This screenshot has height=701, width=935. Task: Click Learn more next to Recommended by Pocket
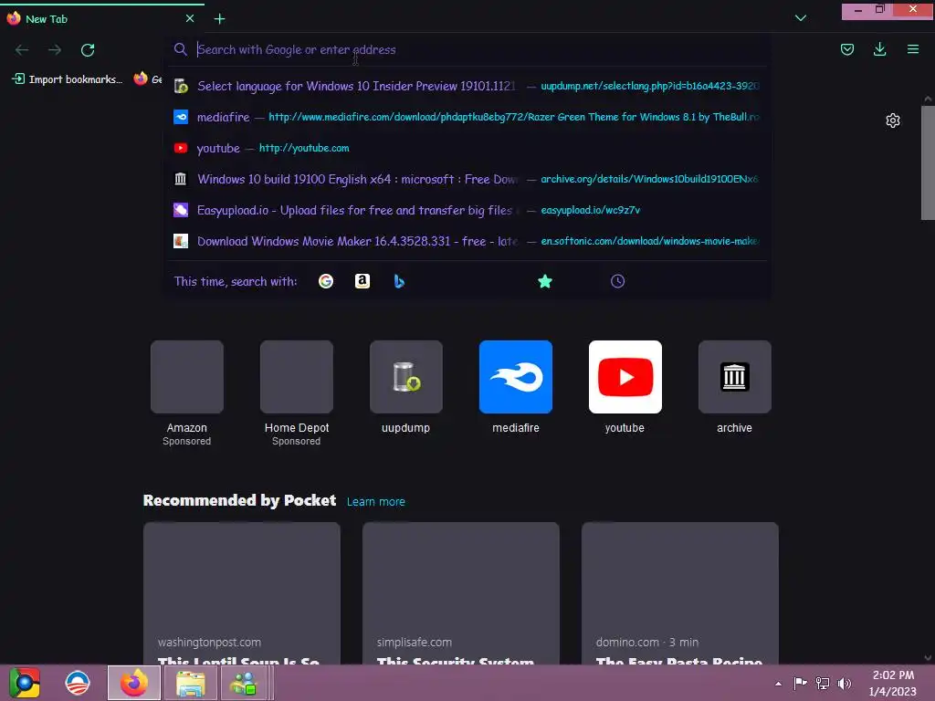click(376, 502)
